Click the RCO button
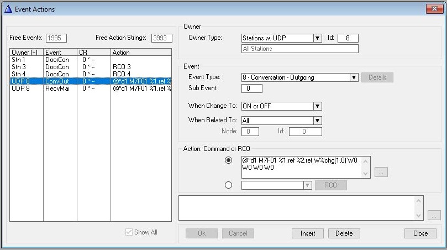447x250 pixels. 330,185
